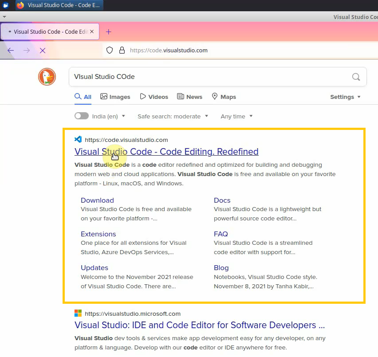Open the Settings dropdown menu
The image size is (378, 357).
click(x=345, y=96)
